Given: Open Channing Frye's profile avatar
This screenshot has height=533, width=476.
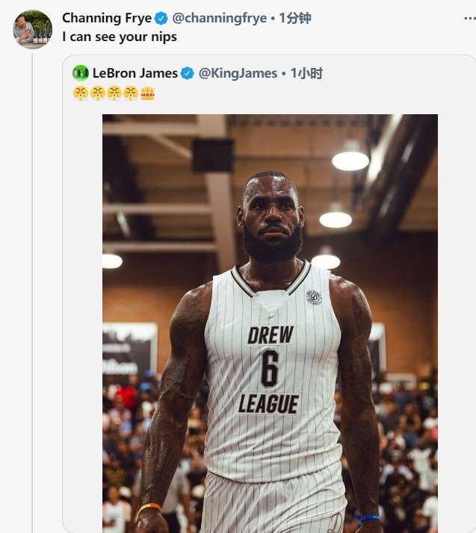Looking at the screenshot, I should tap(33, 28).
